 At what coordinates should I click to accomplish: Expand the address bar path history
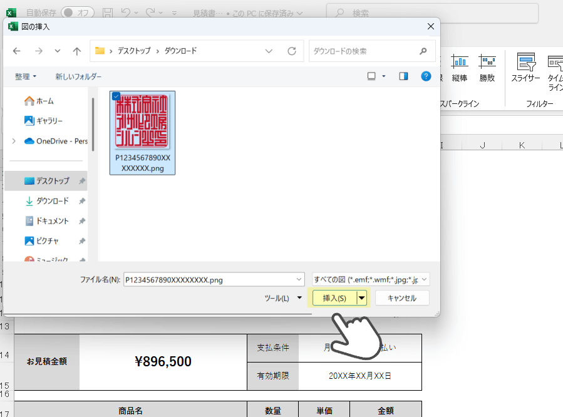coord(269,51)
